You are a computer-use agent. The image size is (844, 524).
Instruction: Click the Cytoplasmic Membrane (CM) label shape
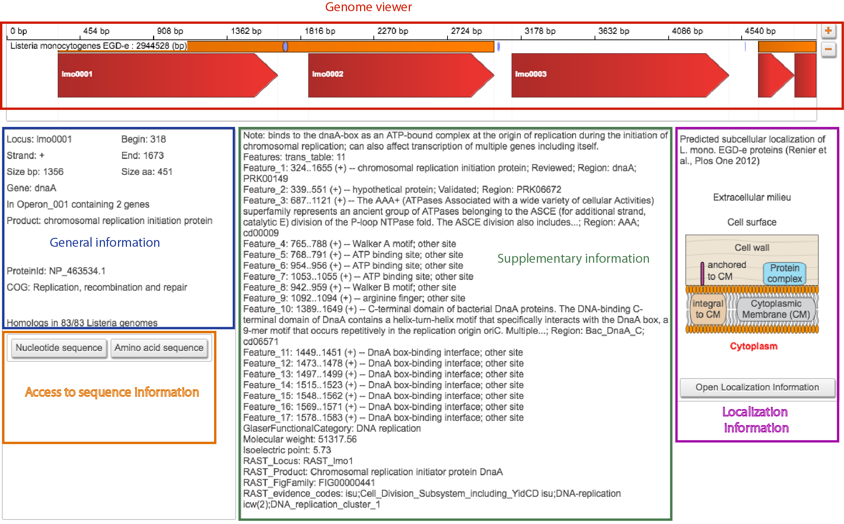point(776,309)
